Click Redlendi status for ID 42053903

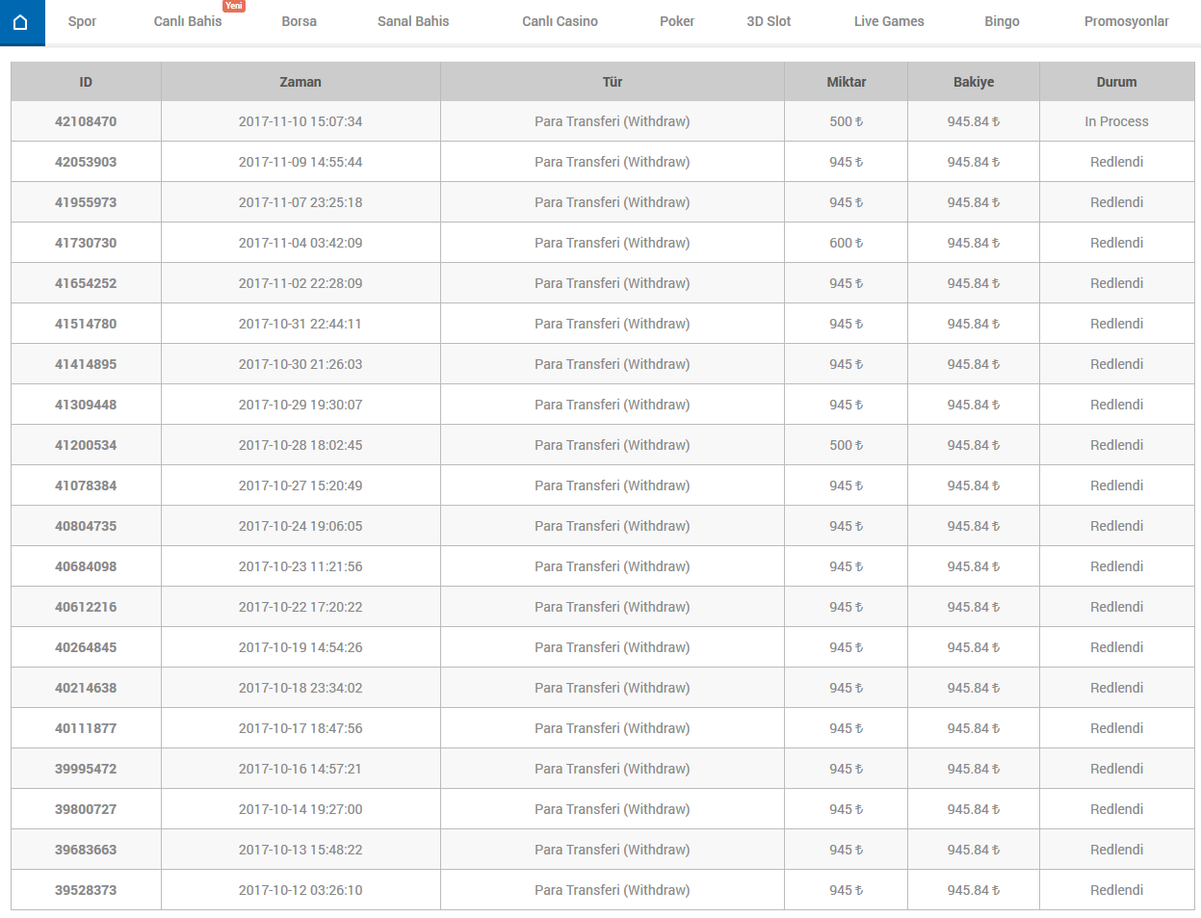coord(1117,162)
